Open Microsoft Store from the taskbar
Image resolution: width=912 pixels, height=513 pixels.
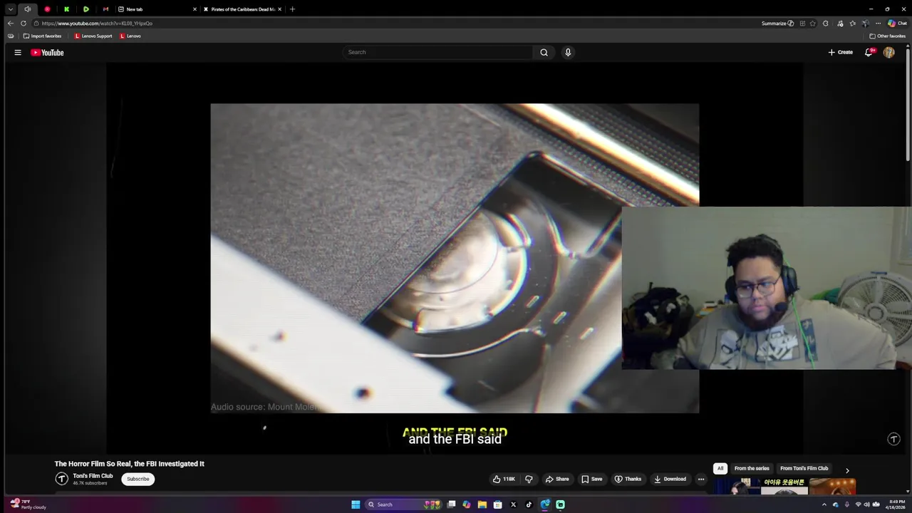pyautogui.click(x=498, y=504)
